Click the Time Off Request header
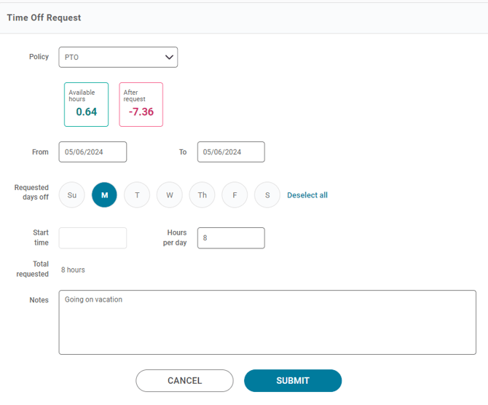Viewport: 488px width, 405px height. [x=44, y=17]
